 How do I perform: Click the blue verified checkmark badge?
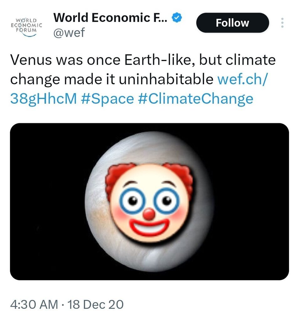point(178,18)
